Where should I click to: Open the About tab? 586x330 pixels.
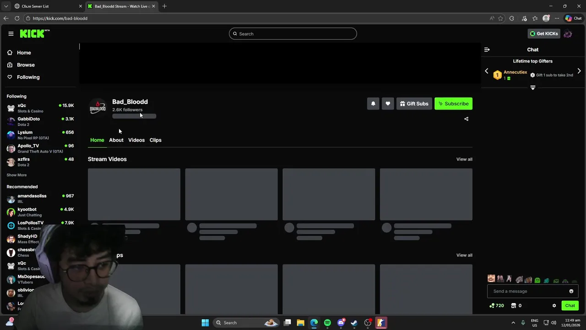[116, 140]
